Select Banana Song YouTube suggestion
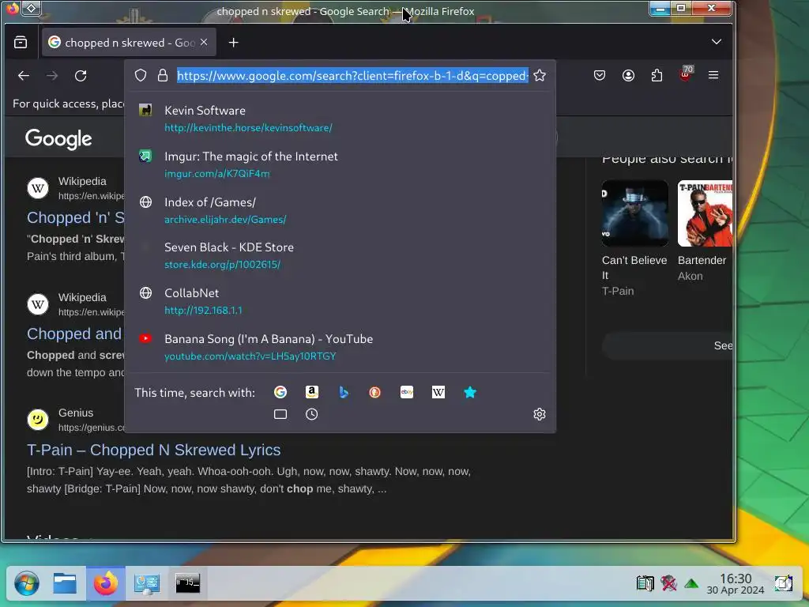This screenshot has width=809, height=607. pos(340,348)
